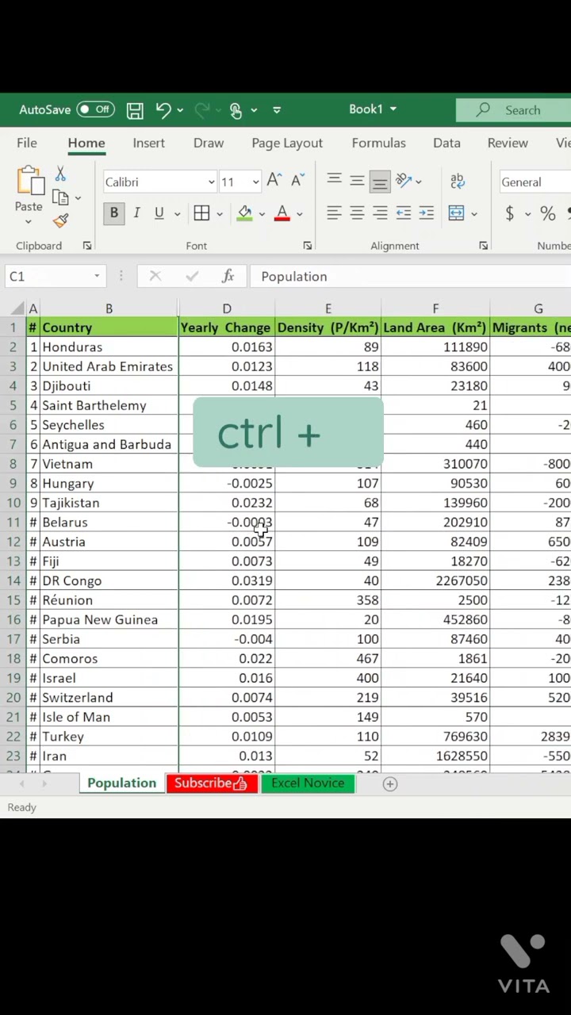Click the Save icon in title bar

tap(135, 109)
